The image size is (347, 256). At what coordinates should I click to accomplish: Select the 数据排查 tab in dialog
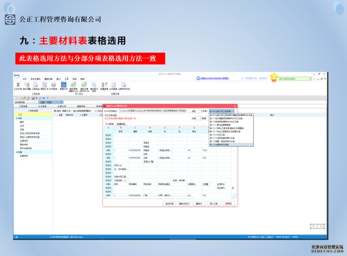[121, 124]
